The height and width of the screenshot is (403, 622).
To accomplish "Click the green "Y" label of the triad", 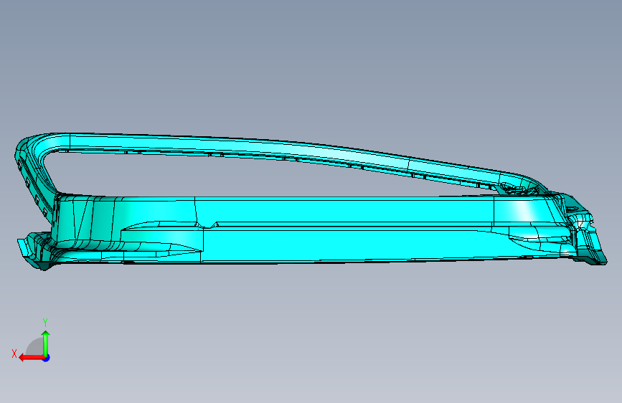I will tap(45, 322).
